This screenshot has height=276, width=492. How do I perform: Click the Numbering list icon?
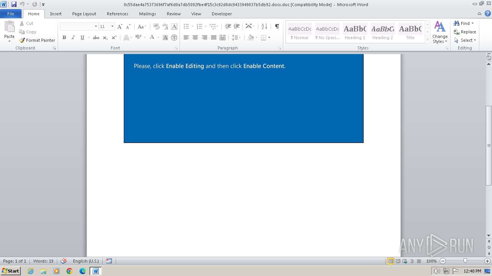[x=199, y=26]
